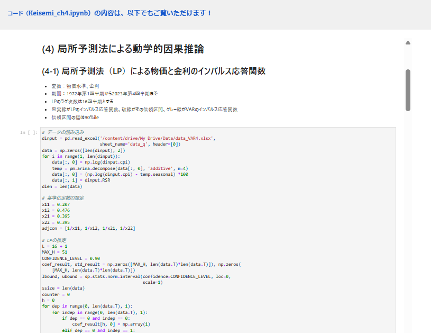The height and width of the screenshot is (333, 431).
Task: Click line "coef_result[h, 0] = np.array(1)"
Action: [111, 324]
